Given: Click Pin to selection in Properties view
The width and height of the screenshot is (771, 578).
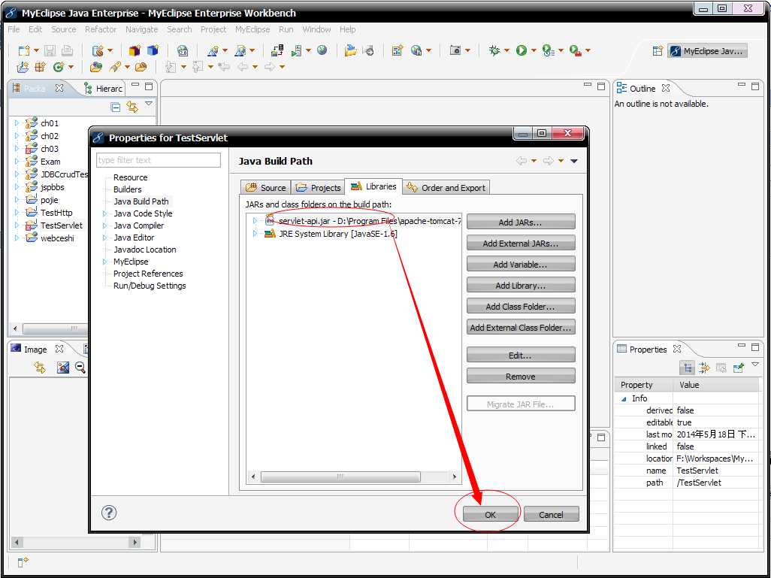Looking at the screenshot, I should click(738, 368).
